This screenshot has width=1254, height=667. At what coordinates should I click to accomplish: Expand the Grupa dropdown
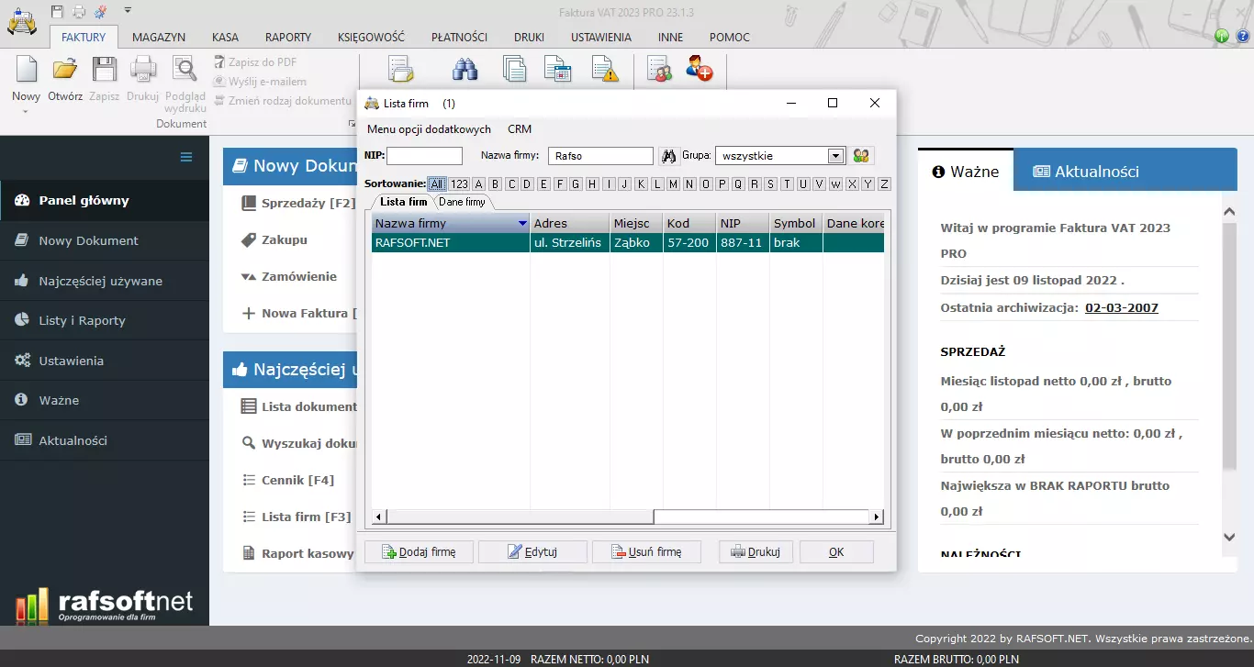835,156
